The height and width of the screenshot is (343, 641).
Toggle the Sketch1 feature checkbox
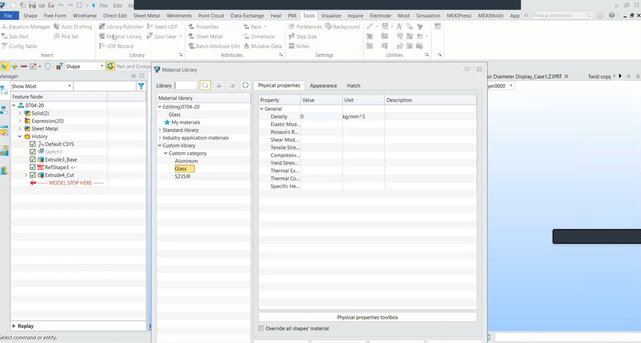pos(33,152)
